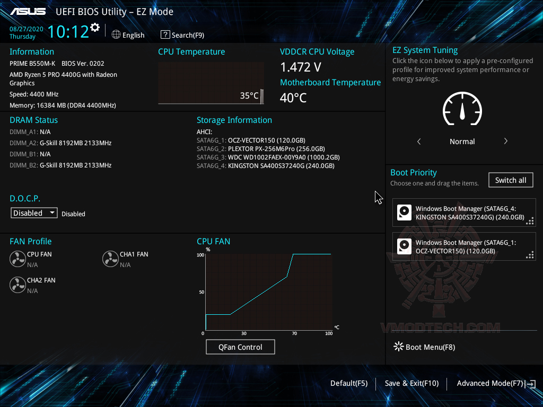Select next EZ tuning profile with right chevron

pos(505,141)
